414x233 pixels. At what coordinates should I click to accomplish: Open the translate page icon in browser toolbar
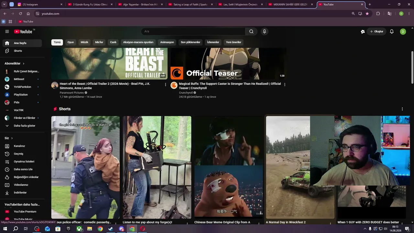(390, 14)
